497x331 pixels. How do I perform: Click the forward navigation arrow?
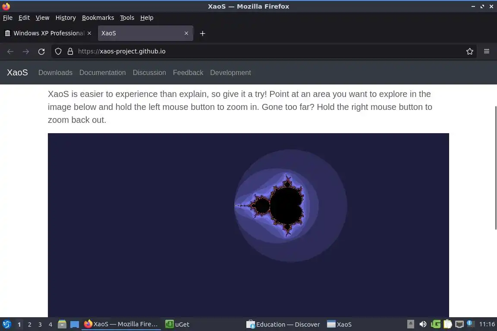click(x=26, y=52)
